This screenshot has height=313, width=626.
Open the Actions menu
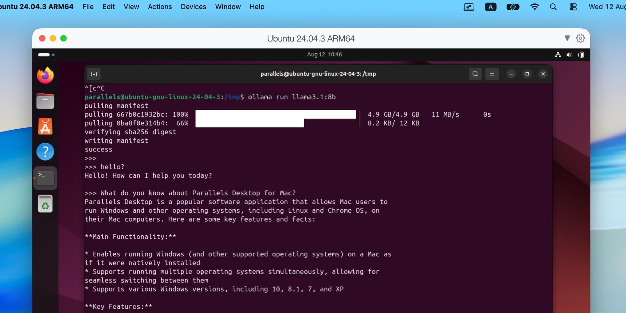160,7
